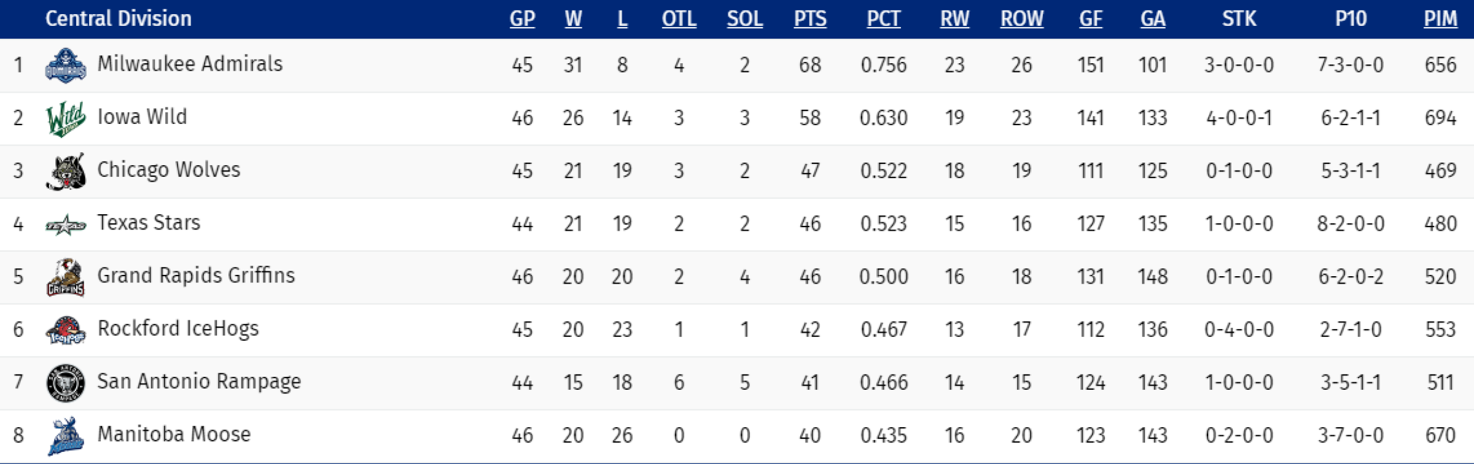Open the Milwaukee Admirals team name

[190, 64]
